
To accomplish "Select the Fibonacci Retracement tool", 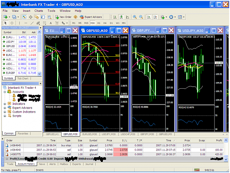I will (45, 23).
